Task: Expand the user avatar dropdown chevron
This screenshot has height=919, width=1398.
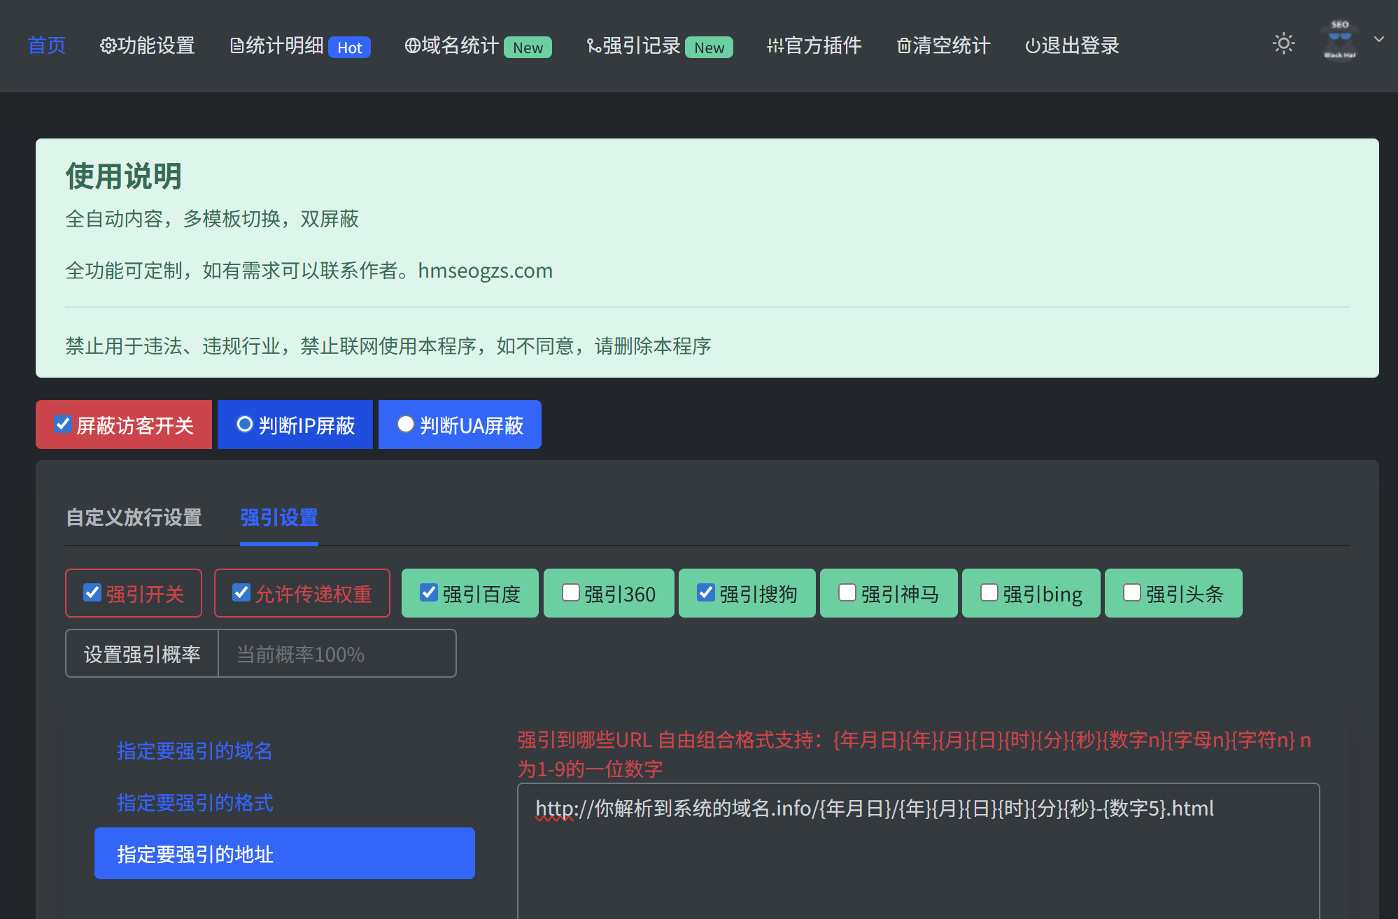Action: click(1378, 40)
